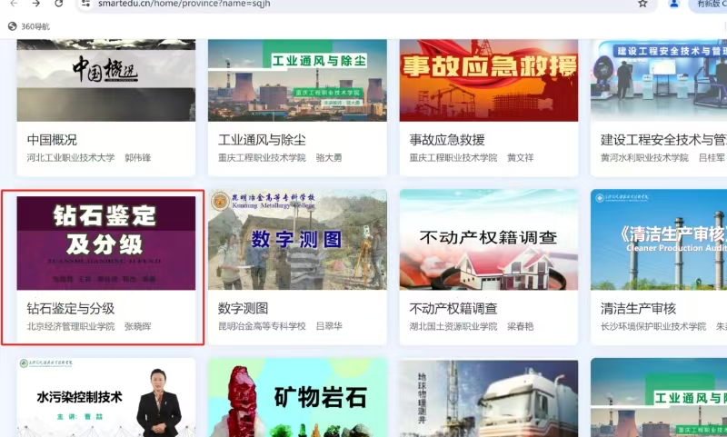Click instructor name 骆大勇

[x=329, y=157]
